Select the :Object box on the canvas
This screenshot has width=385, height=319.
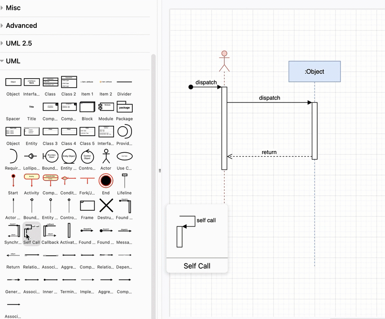pyautogui.click(x=314, y=71)
